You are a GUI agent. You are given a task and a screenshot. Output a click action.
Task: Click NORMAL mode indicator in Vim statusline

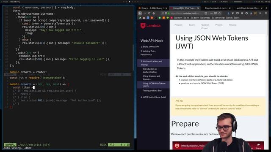10,145
